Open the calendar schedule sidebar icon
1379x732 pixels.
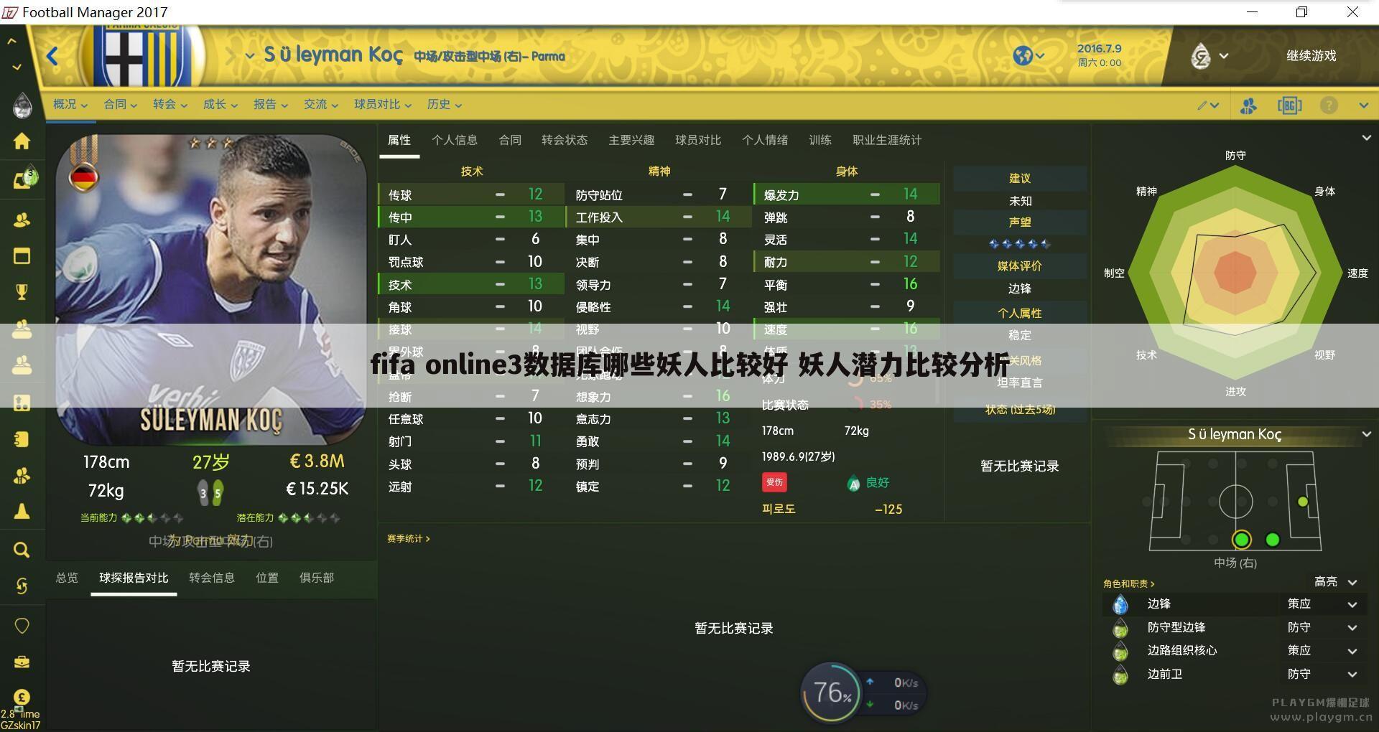[x=22, y=256]
